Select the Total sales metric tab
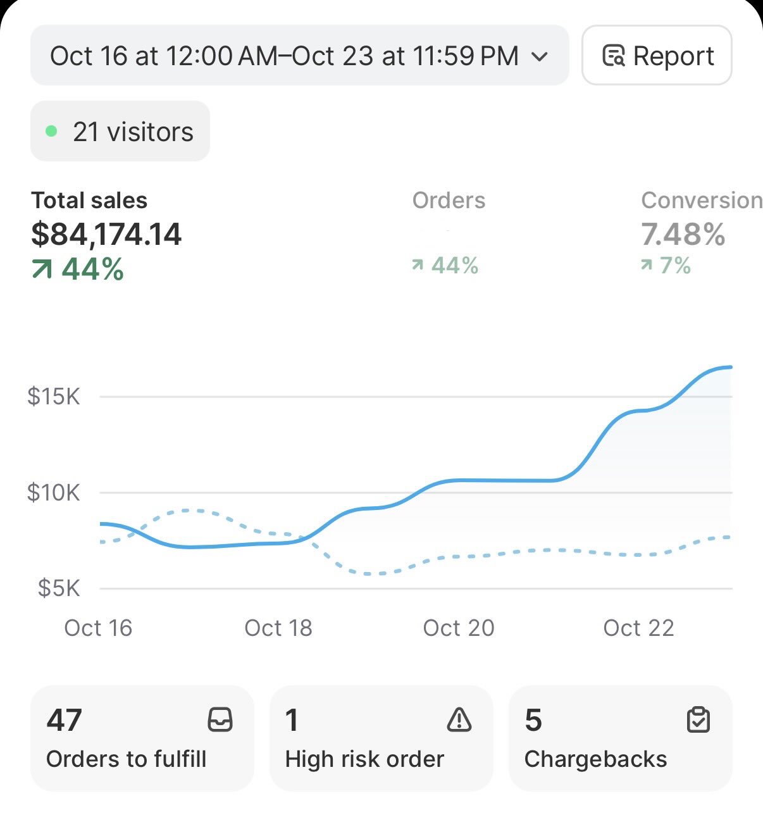763x827 pixels. click(x=106, y=234)
